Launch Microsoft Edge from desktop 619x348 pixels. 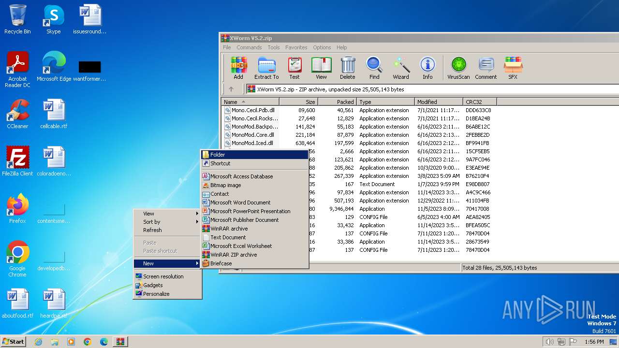54,67
